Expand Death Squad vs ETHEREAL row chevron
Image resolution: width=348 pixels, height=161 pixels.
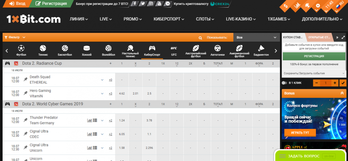pyautogui.click(x=102, y=80)
